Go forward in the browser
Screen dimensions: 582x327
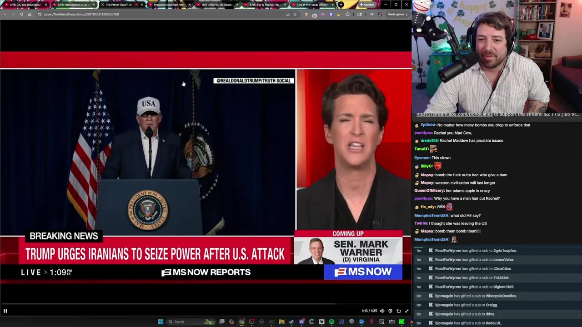coord(13,14)
